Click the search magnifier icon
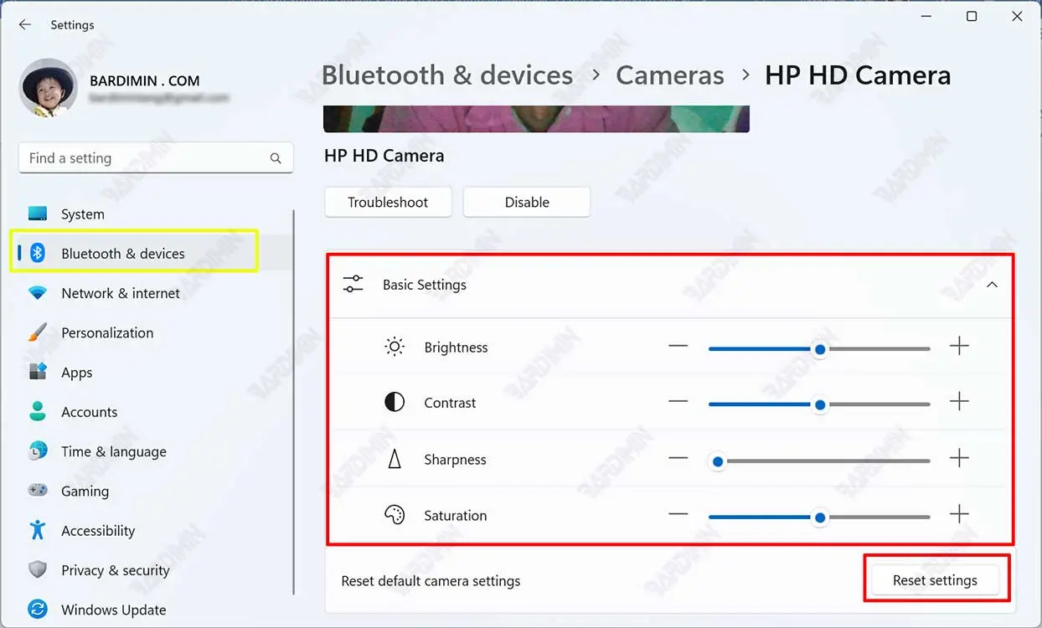1042x628 pixels. point(276,158)
